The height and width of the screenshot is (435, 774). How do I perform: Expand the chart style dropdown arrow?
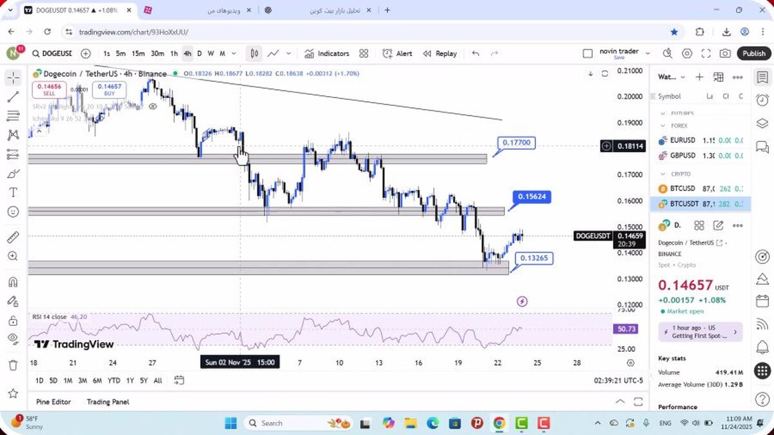[x=288, y=54]
